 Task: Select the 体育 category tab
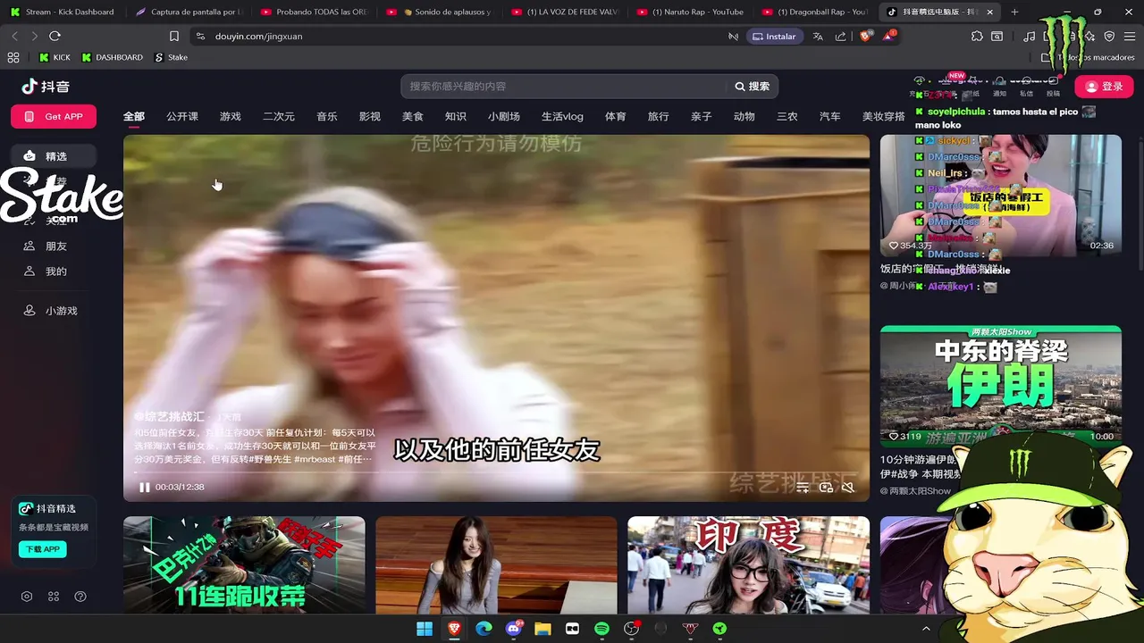click(616, 116)
